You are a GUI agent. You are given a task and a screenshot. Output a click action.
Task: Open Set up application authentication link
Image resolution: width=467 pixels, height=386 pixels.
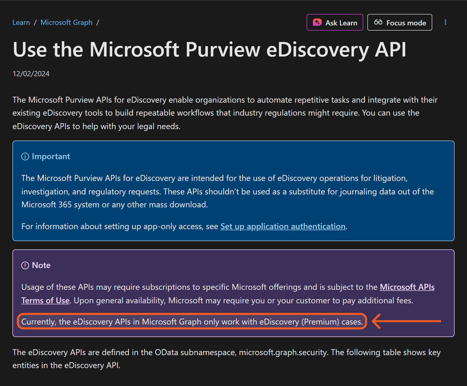point(283,226)
